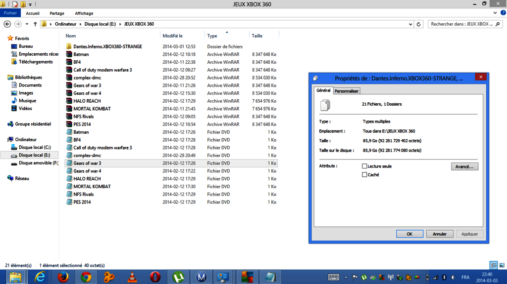
Task: Launch Firefox from the taskbar
Action: coord(63,277)
